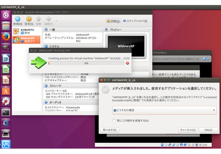Click the WidowsXP.vdi storage entry
221x154 pixels.
pos(86,94)
